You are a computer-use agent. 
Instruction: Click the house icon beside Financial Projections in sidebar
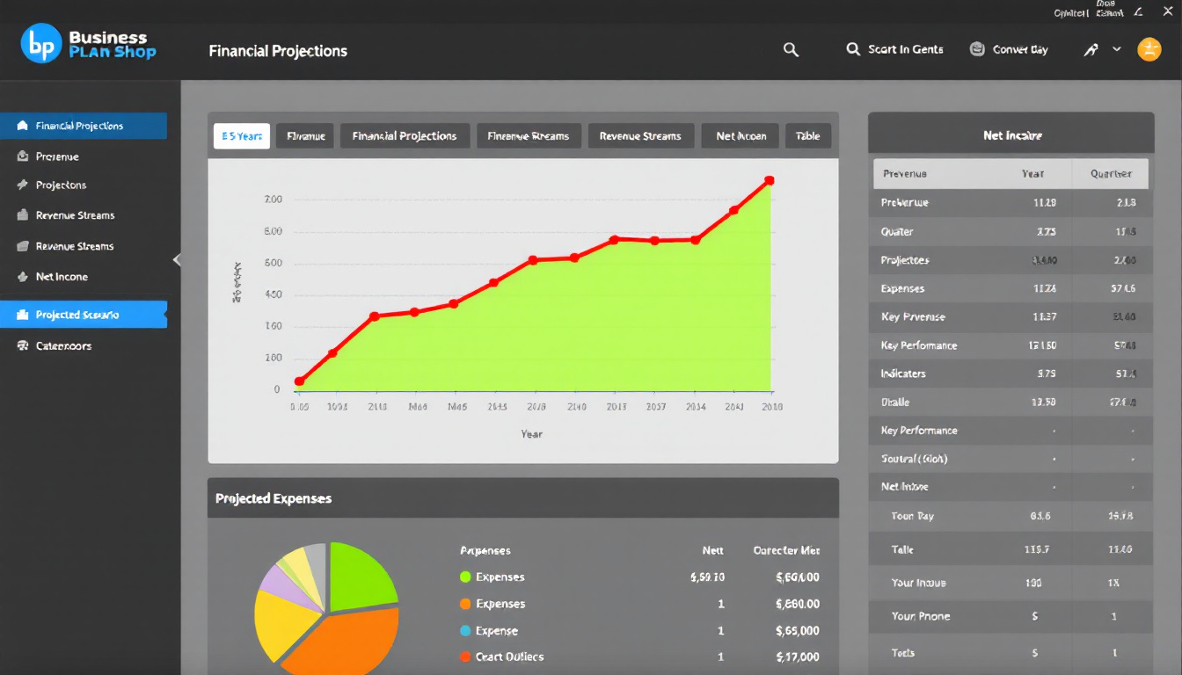click(x=23, y=126)
